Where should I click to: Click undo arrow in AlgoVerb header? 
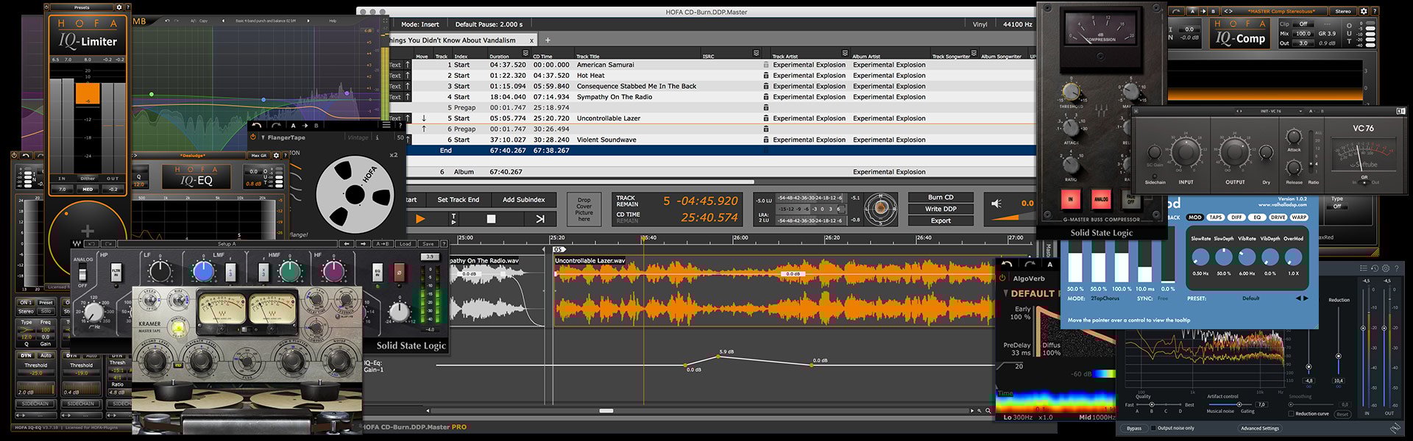coord(1007,265)
